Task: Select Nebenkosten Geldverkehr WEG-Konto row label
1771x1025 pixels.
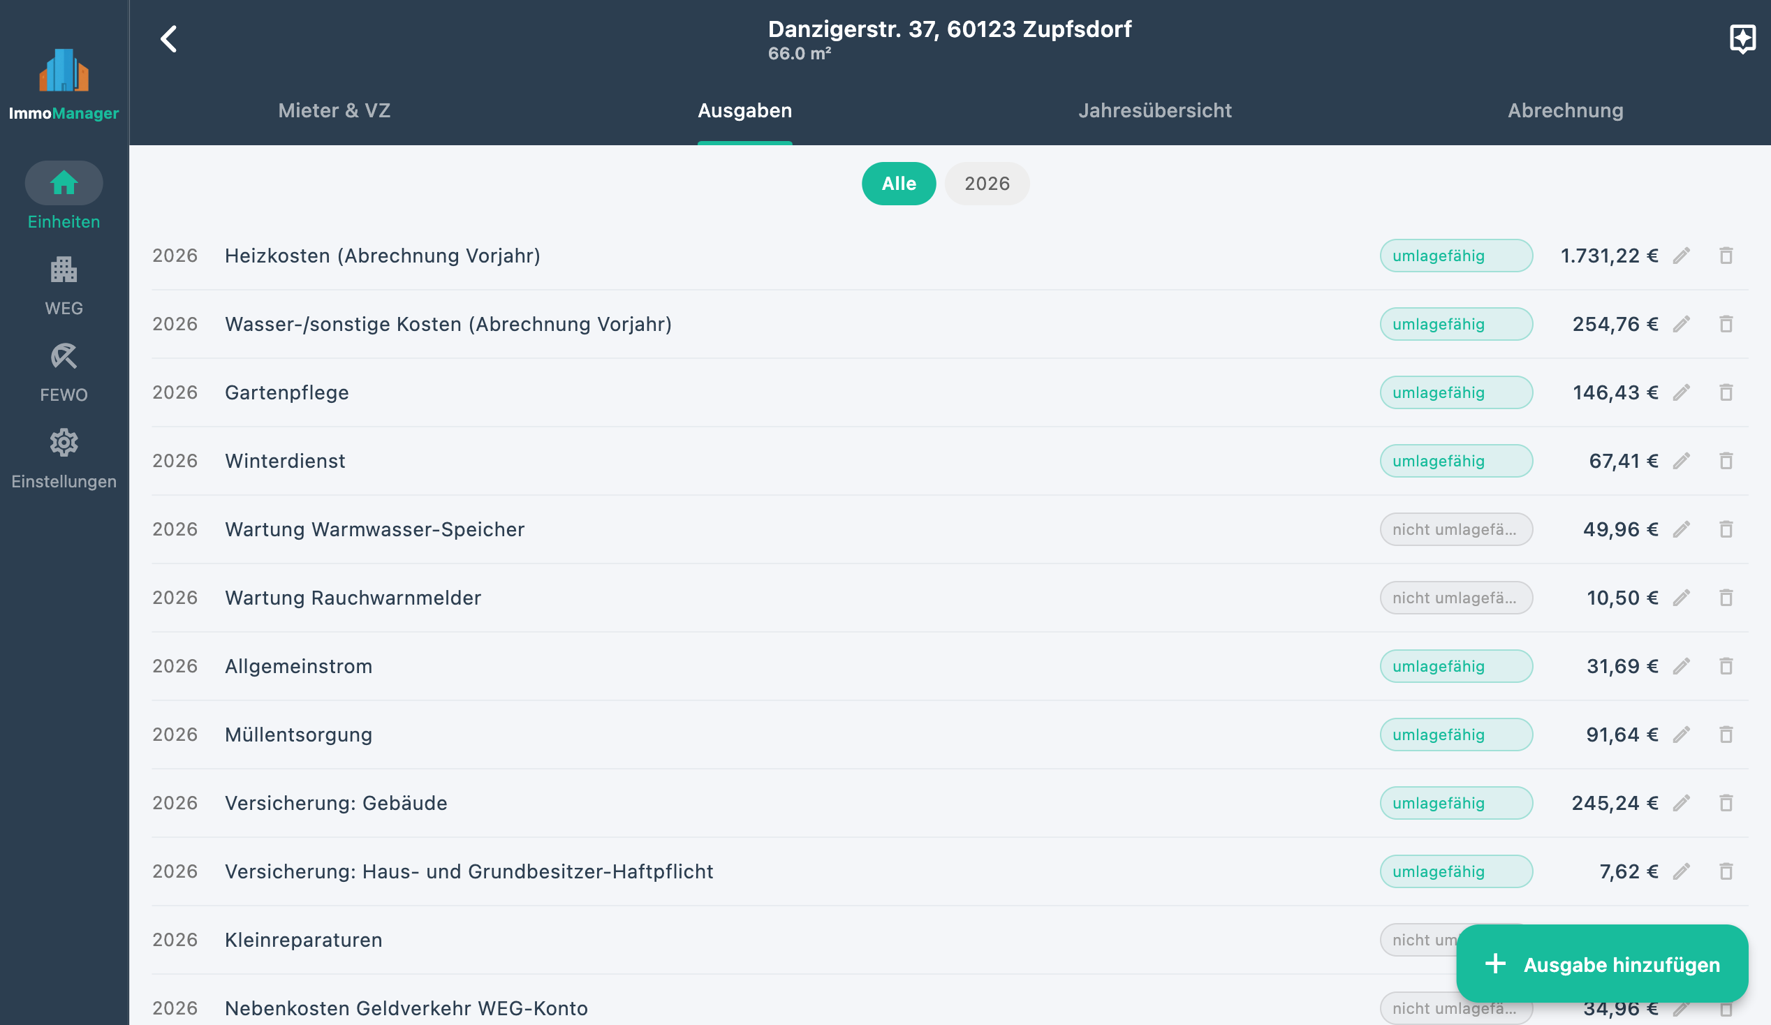Action: coord(406,1008)
